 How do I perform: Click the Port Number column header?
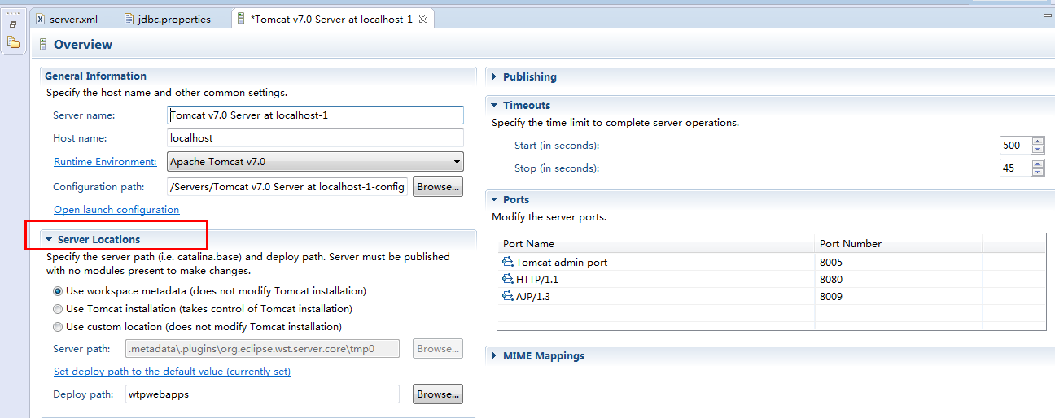tap(899, 244)
